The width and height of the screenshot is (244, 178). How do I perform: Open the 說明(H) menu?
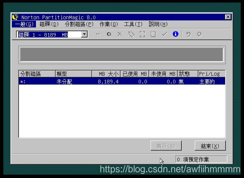(158, 24)
